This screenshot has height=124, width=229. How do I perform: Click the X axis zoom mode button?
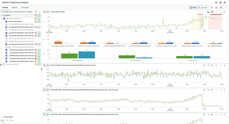tap(193, 7)
